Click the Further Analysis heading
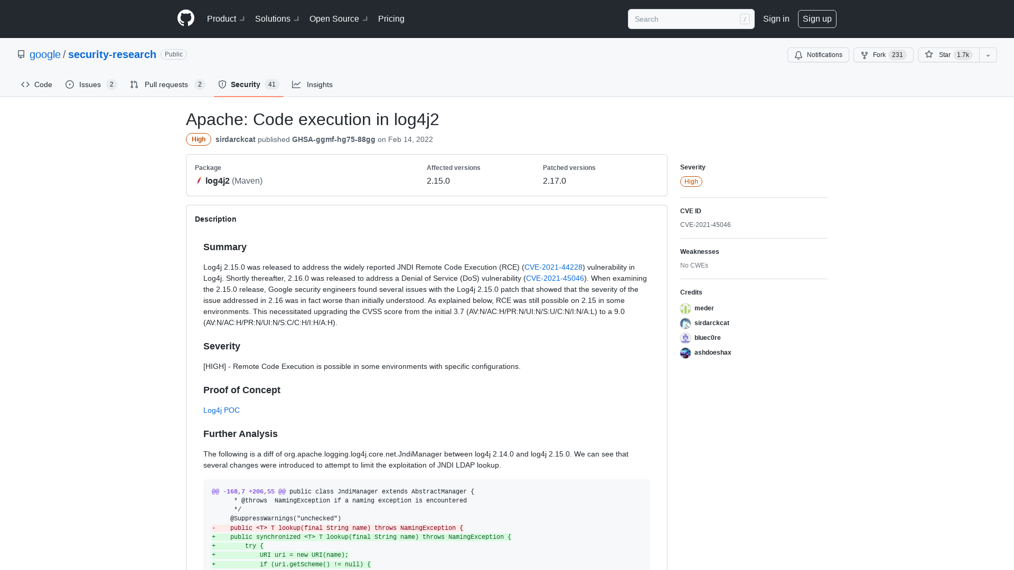 [x=240, y=434]
